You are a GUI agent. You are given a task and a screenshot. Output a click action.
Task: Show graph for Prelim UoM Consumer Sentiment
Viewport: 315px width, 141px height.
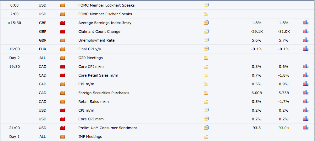(306, 128)
